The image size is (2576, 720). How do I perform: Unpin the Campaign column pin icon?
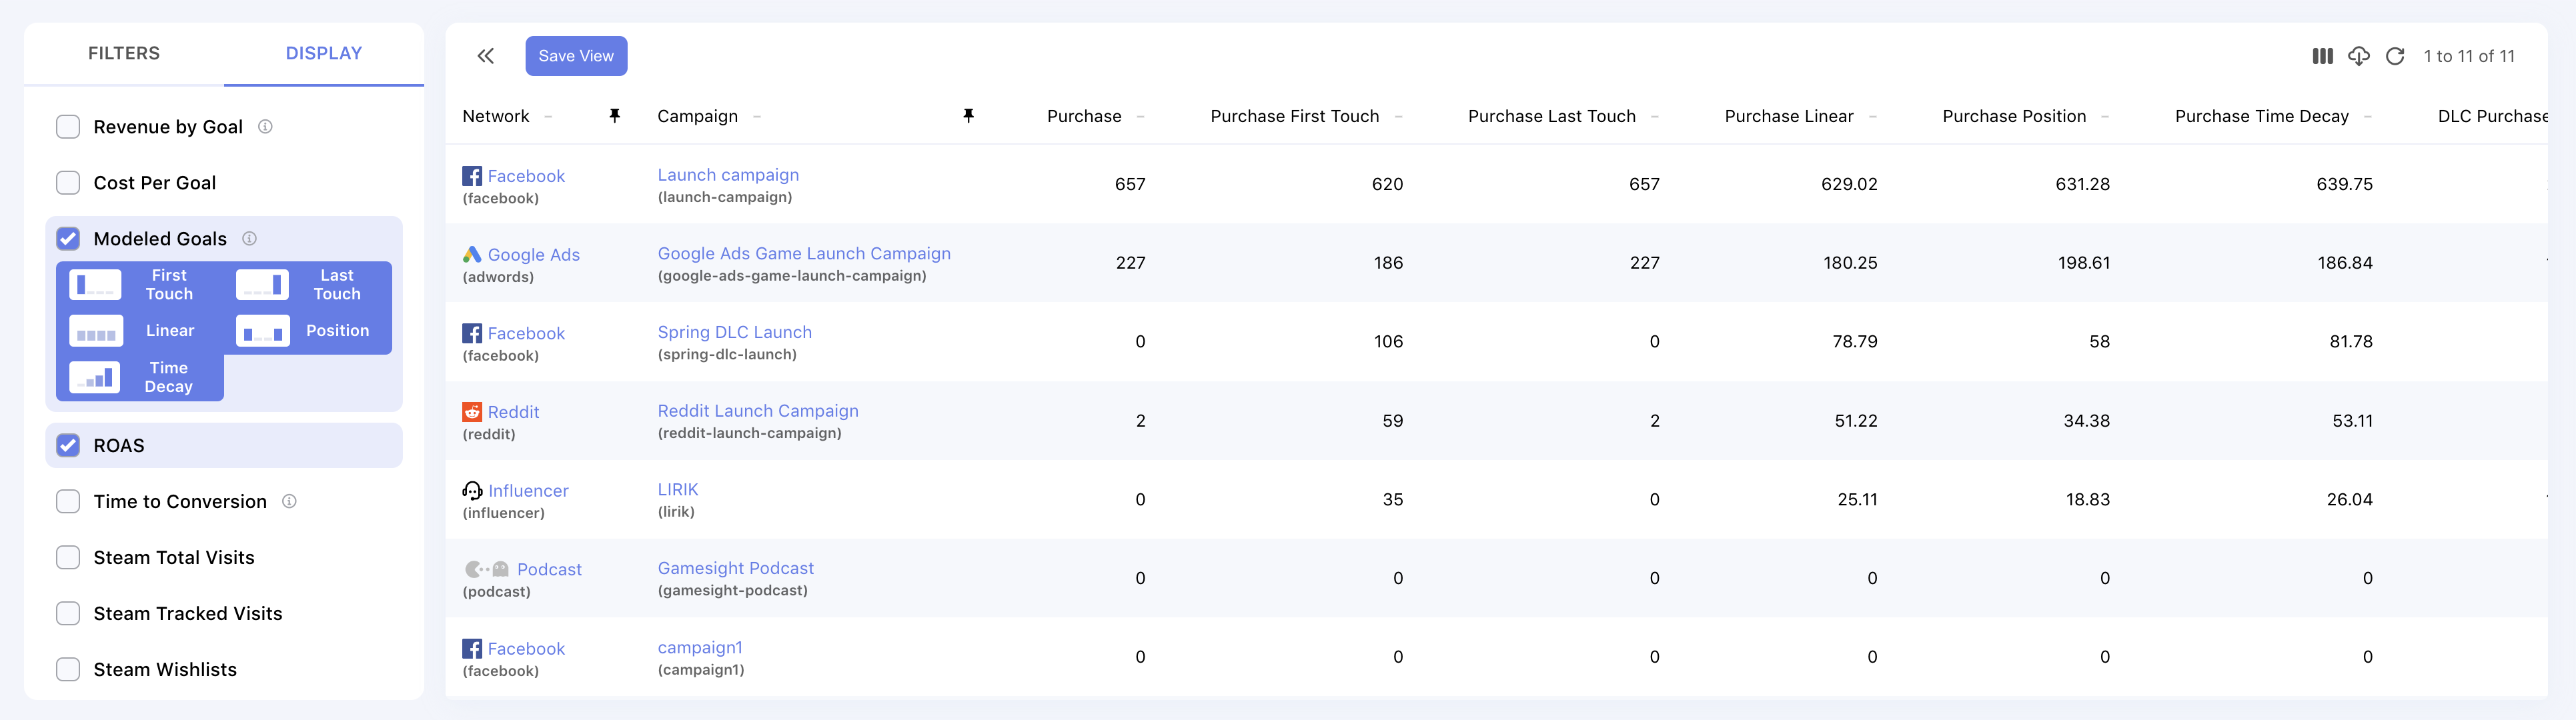tap(968, 116)
